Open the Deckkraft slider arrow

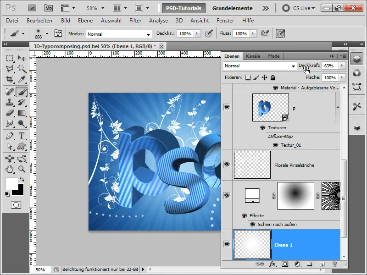click(342, 66)
